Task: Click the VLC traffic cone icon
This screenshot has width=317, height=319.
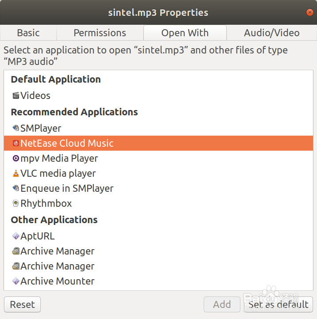Action: [x=15, y=173]
